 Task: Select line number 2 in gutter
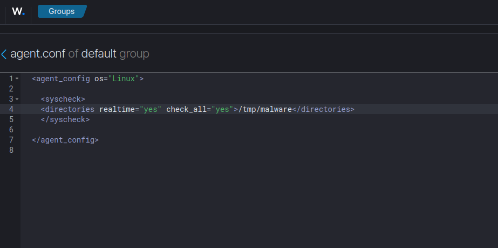click(x=11, y=89)
